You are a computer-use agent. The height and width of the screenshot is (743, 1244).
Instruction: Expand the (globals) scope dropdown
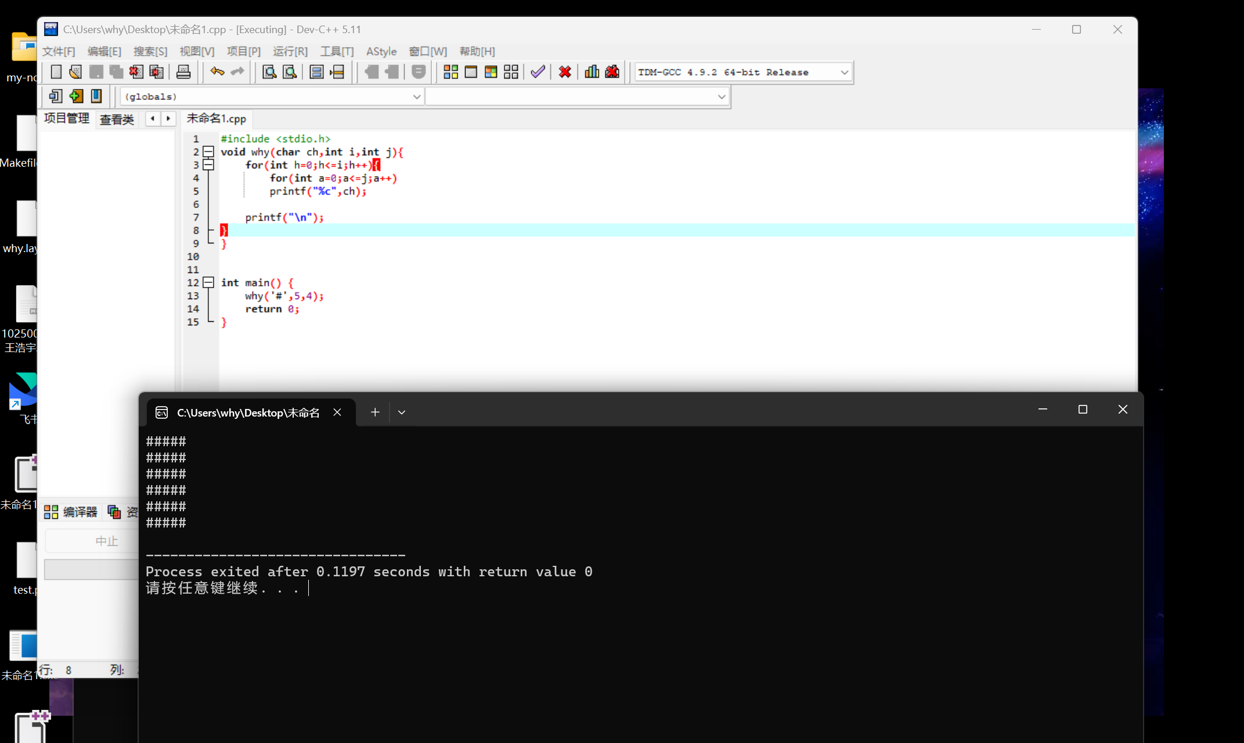pyautogui.click(x=416, y=97)
